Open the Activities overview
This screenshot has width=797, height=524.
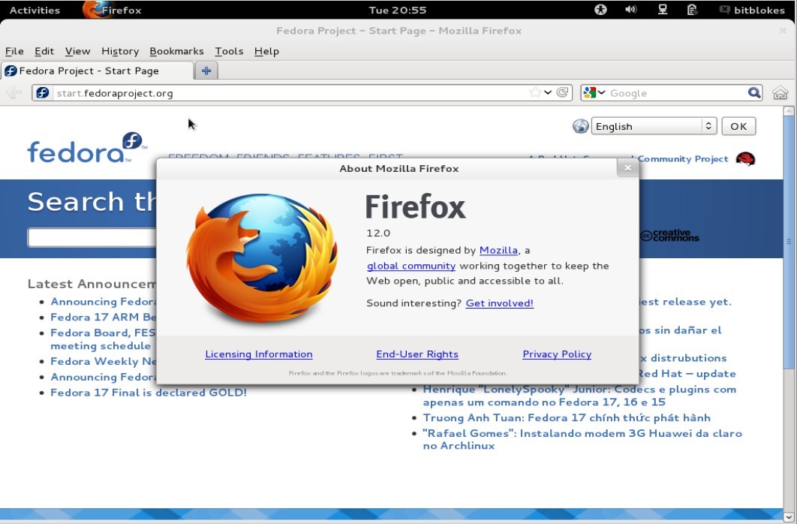35,11
